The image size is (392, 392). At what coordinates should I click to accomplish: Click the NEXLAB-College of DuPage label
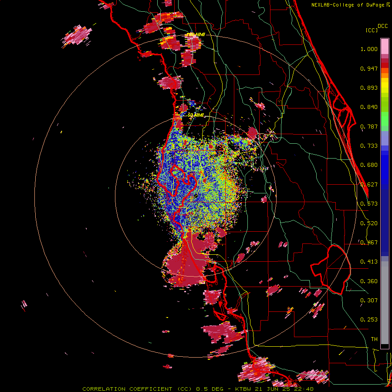pos(348,5)
